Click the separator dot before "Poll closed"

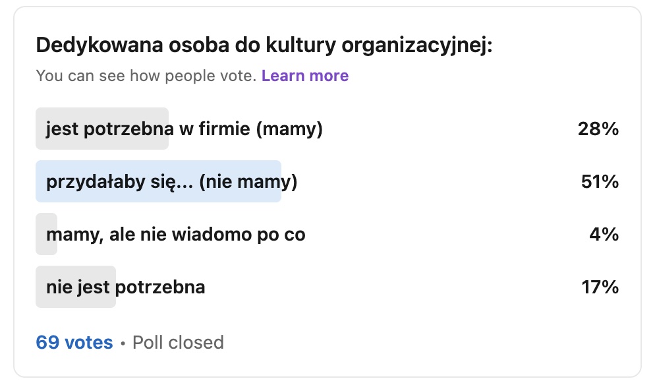(121, 342)
